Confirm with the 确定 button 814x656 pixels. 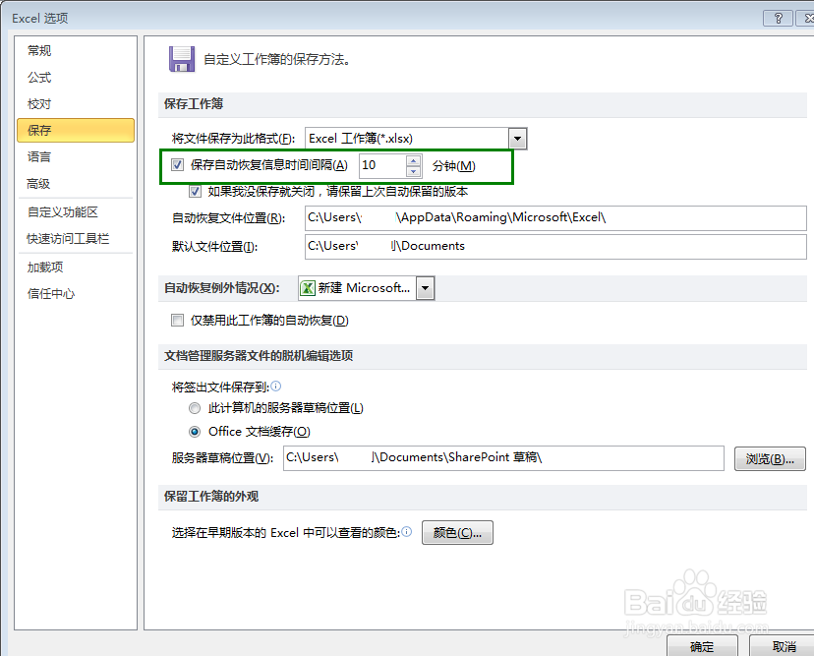[702, 646]
